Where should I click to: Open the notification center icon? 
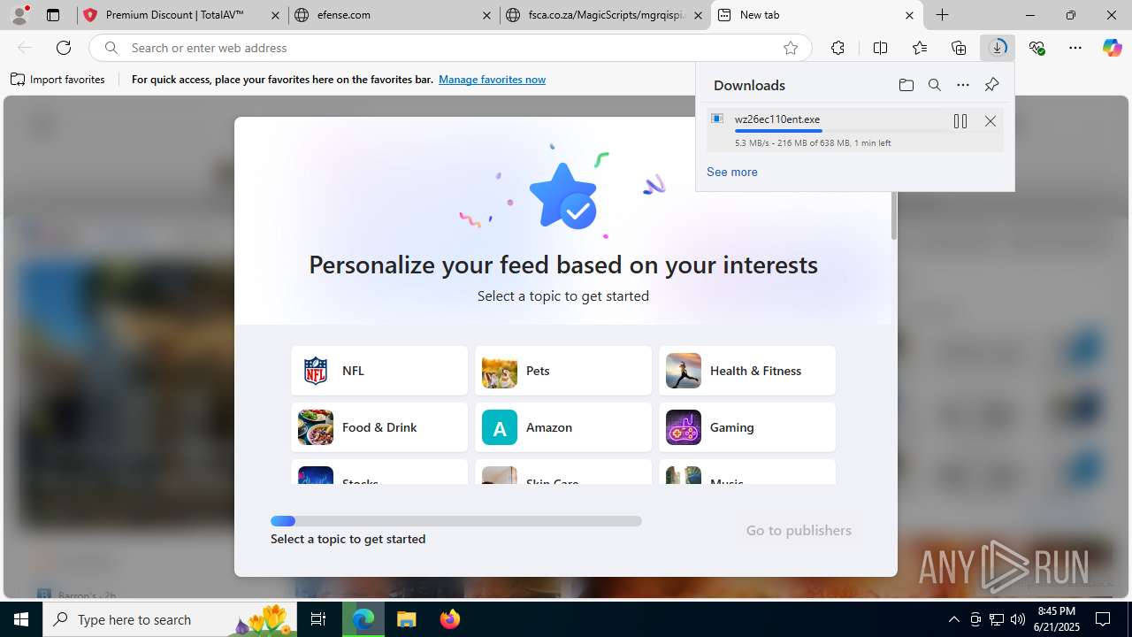(x=1103, y=619)
